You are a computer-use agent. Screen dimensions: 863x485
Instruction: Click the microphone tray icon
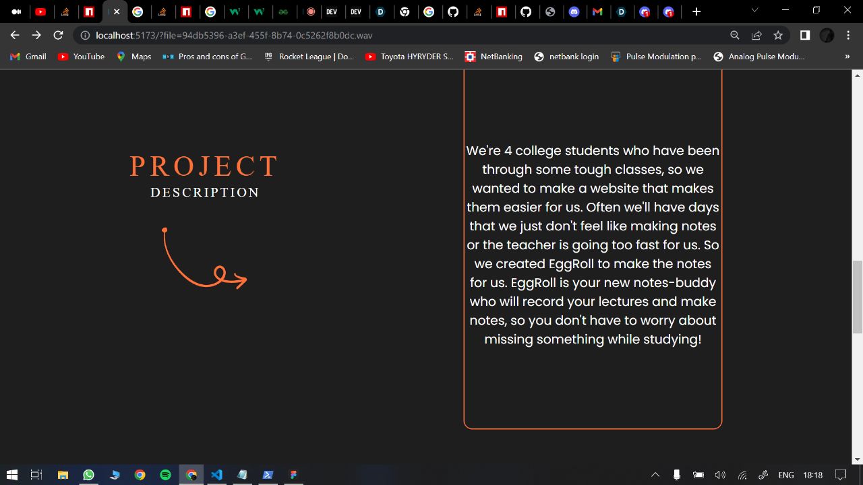[676, 475]
